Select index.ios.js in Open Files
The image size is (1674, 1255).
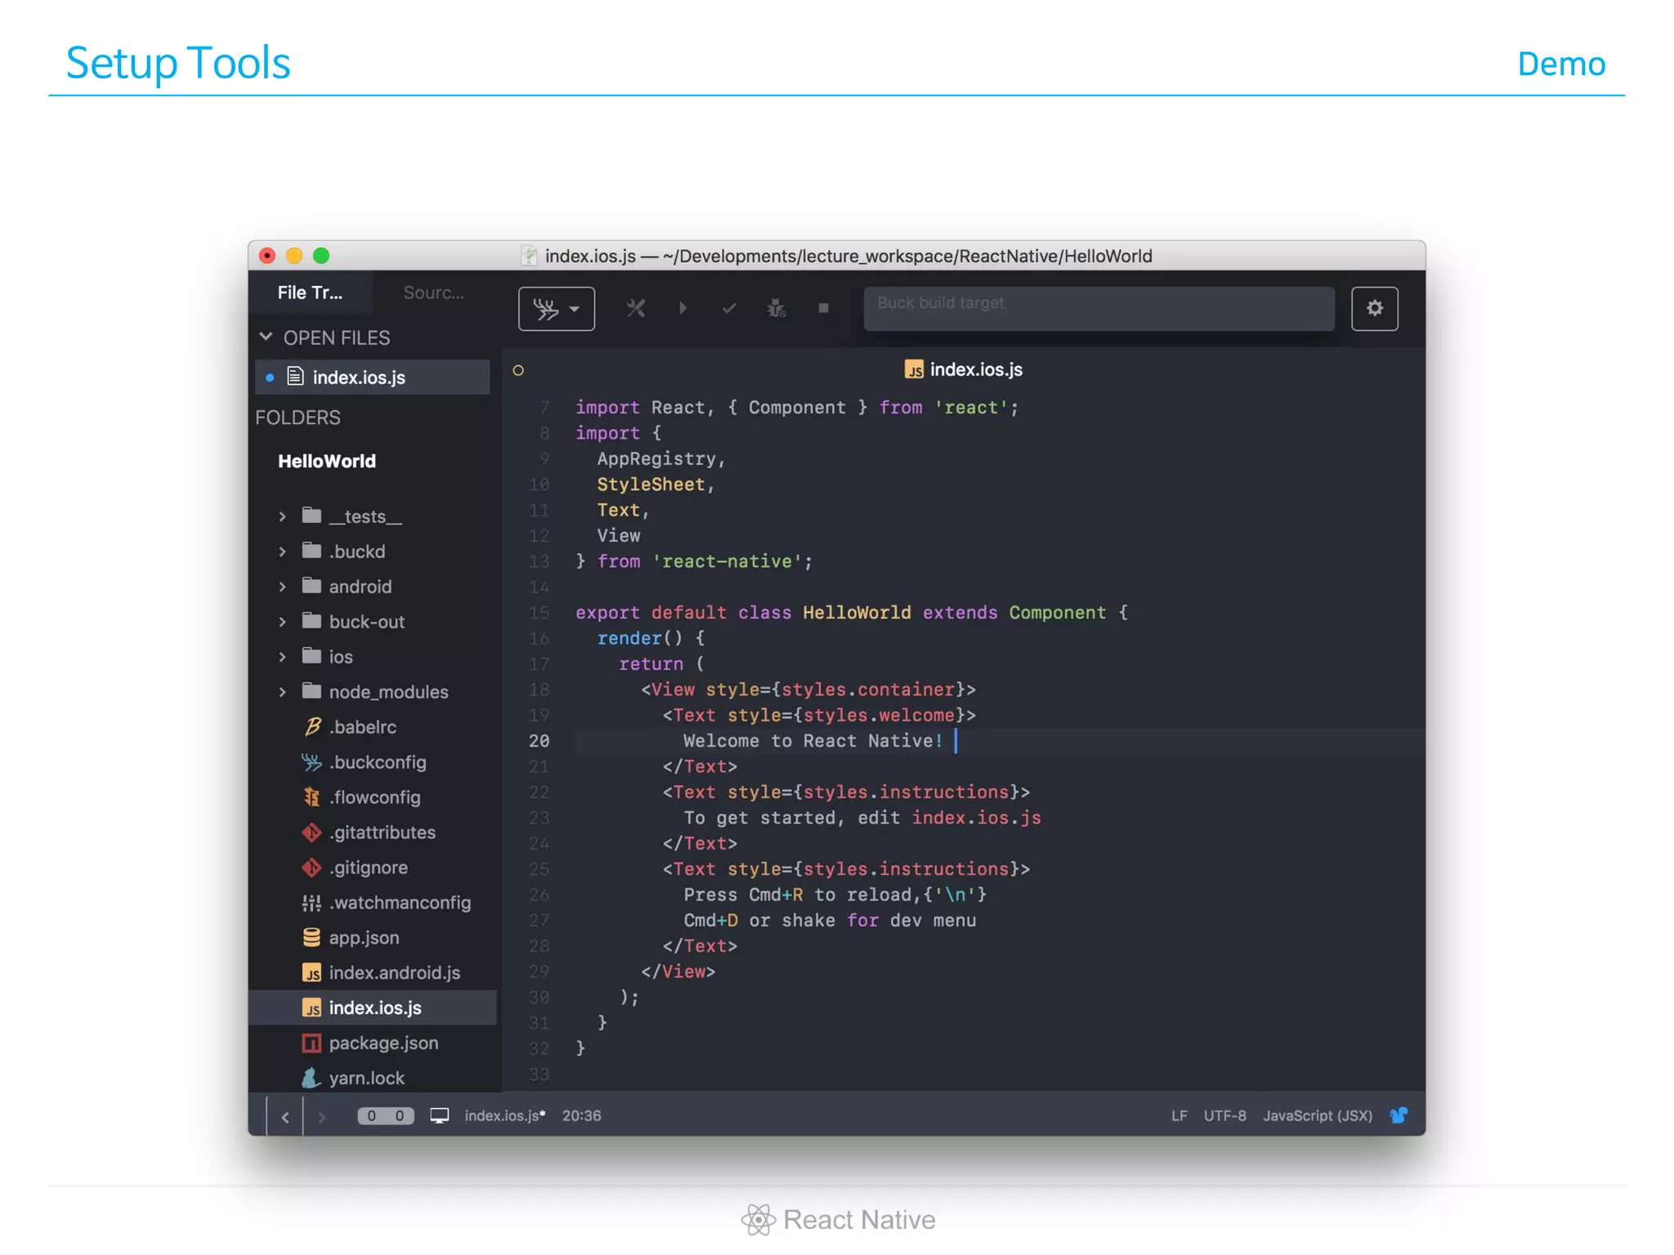(x=373, y=377)
